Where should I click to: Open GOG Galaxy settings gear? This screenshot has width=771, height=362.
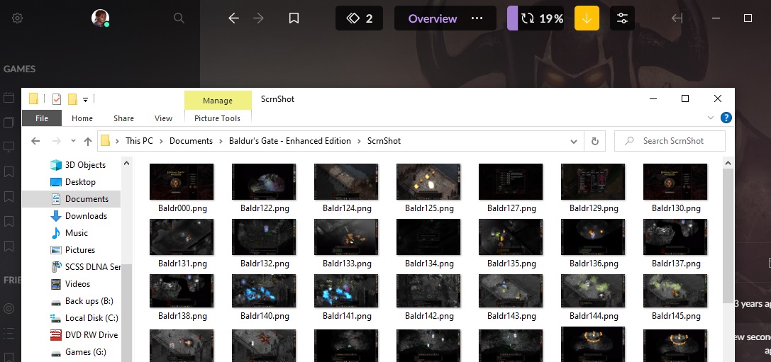click(x=17, y=18)
